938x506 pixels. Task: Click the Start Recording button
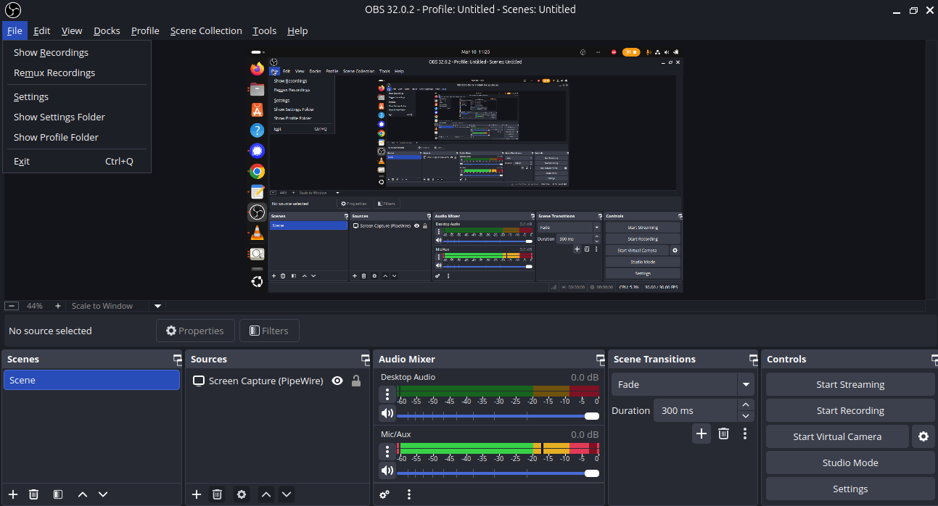click(x=849, y=410)
